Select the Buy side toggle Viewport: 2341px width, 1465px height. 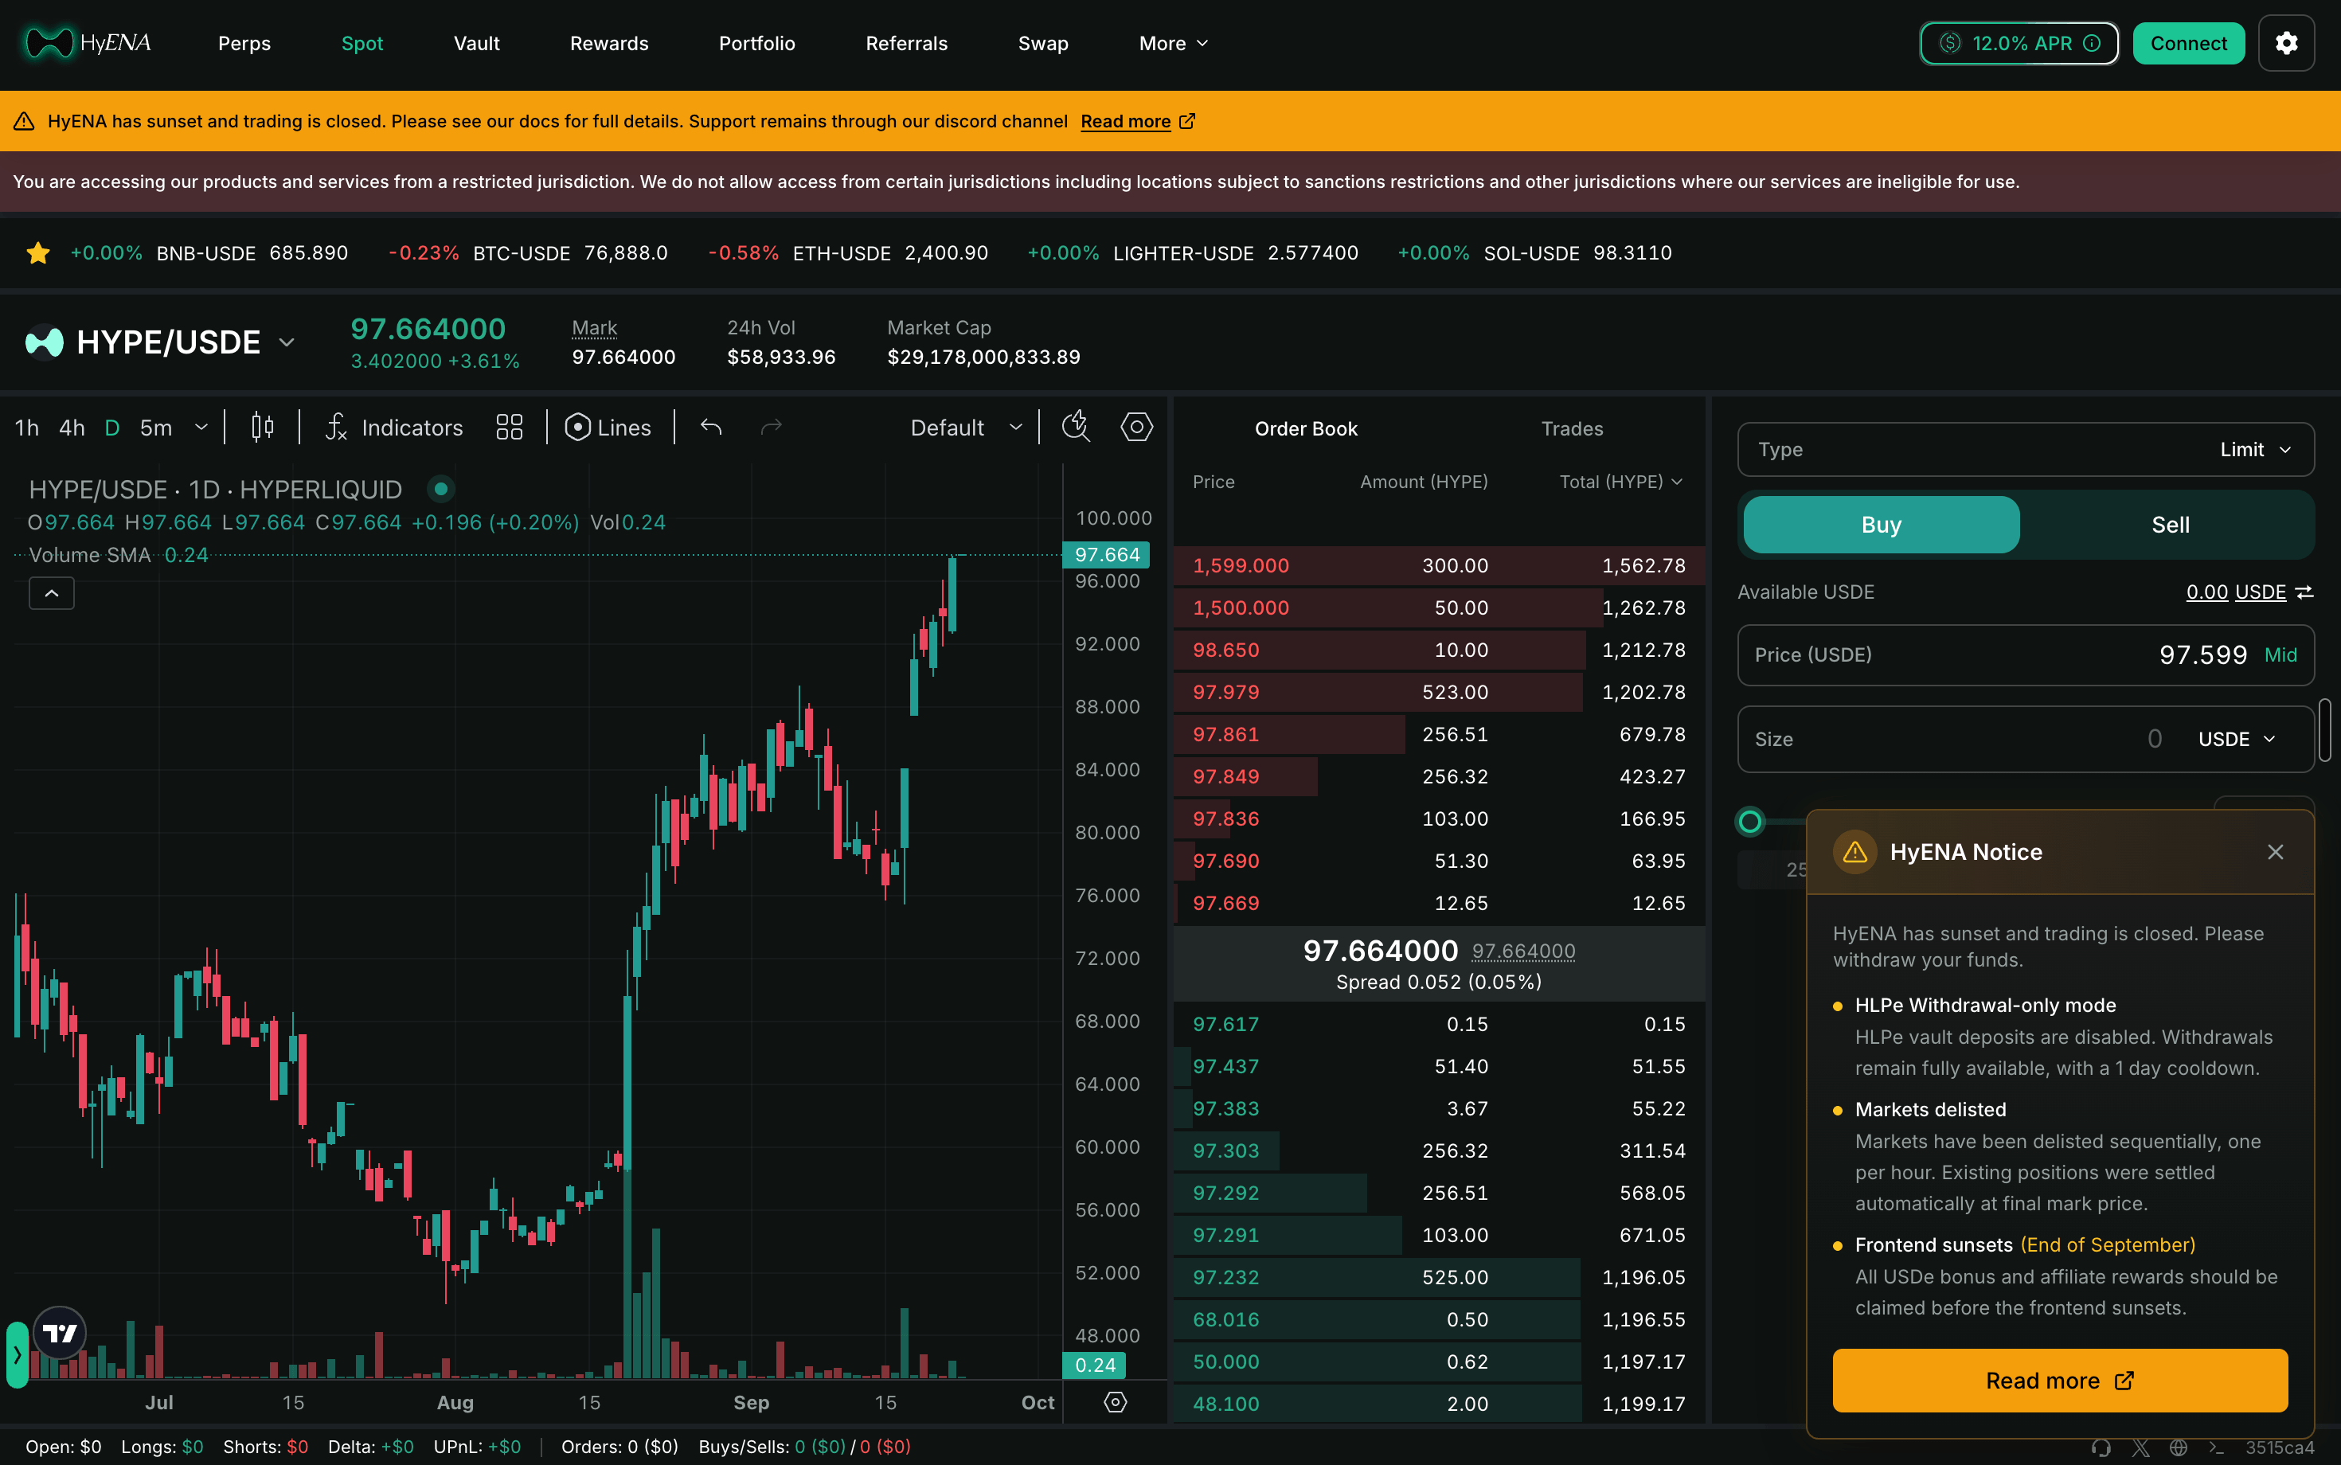[x=1881, y=525]
